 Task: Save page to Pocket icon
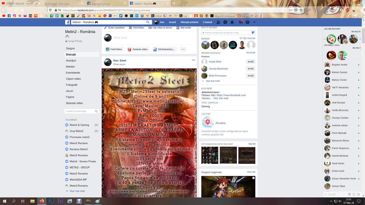click(x=296, y=10)
